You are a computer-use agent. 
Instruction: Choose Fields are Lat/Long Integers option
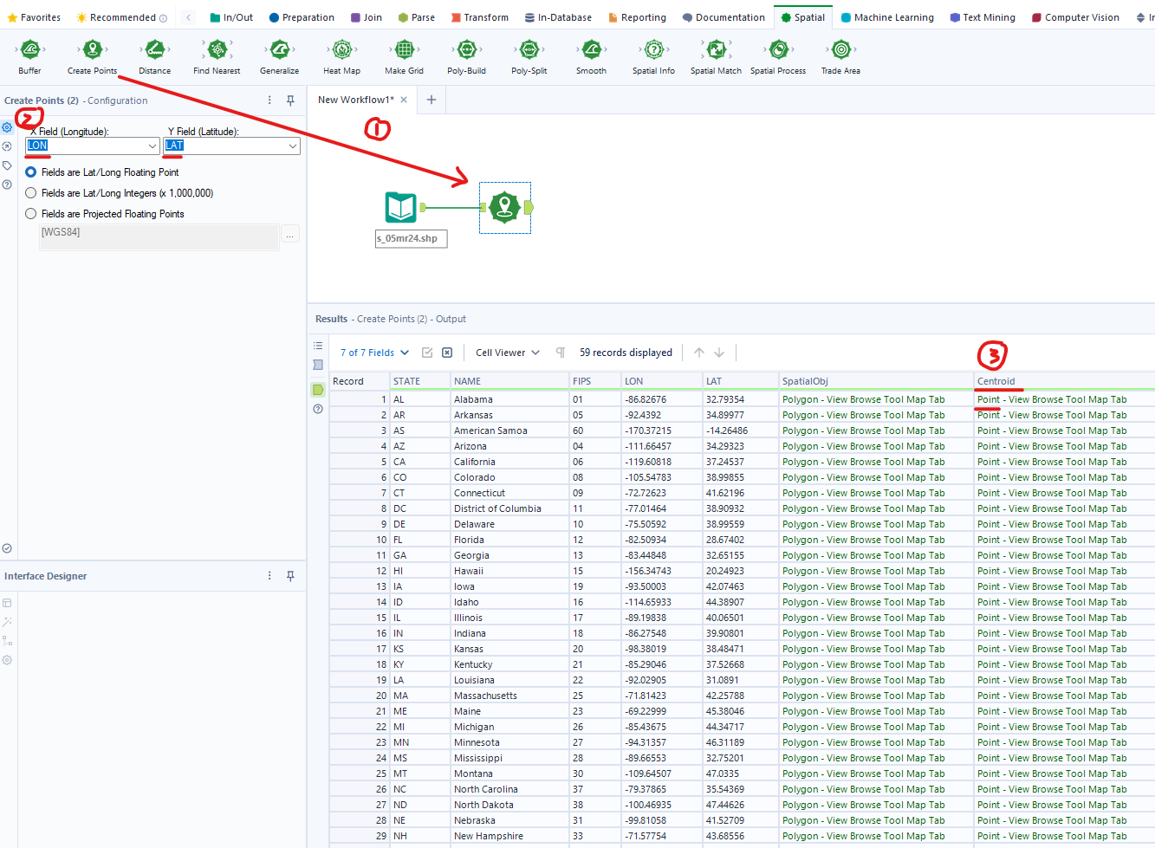tap(31, 193)
